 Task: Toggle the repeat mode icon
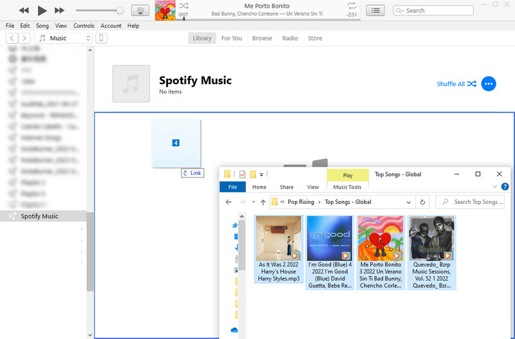coord(351,6)
